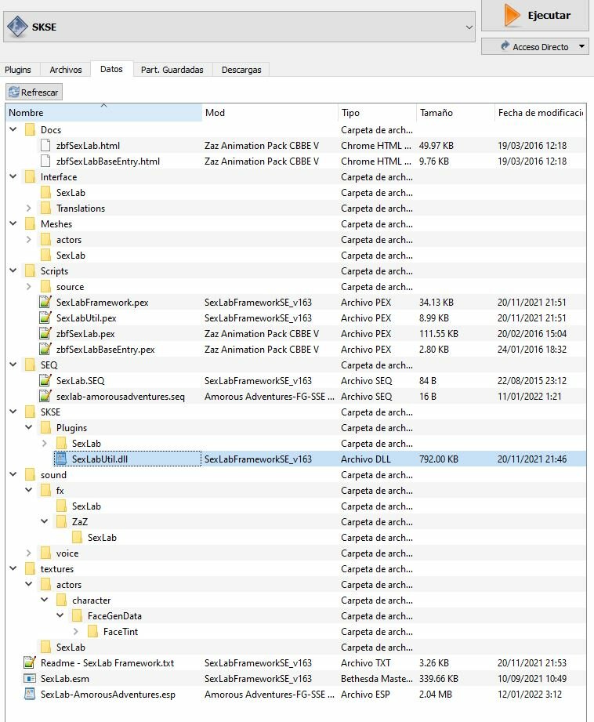Select the SexLab-AmorousAdventures.esp row
This screenshot has width=594, height=722.
(x=295, y=694)
